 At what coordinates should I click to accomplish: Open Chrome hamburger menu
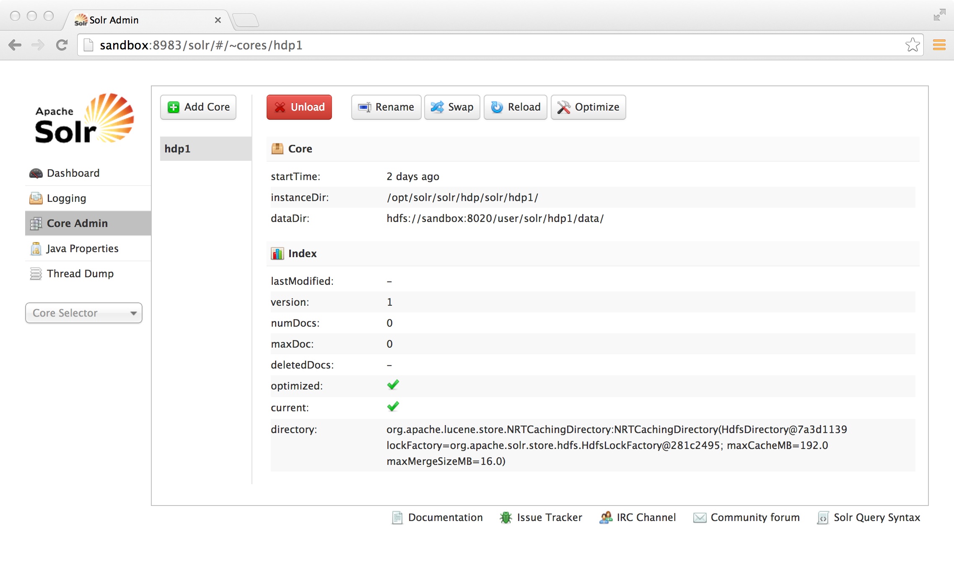[x=939, y=45]
